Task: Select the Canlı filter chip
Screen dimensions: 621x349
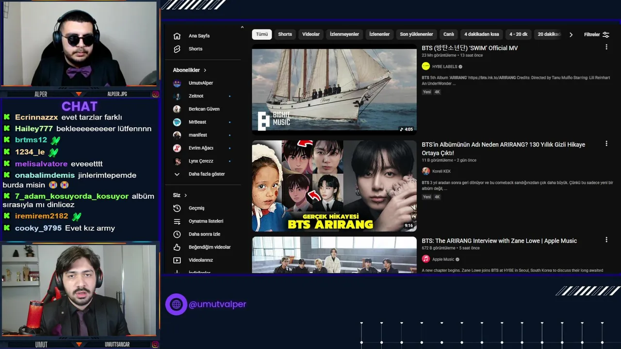Action: (x=449, y=34)
